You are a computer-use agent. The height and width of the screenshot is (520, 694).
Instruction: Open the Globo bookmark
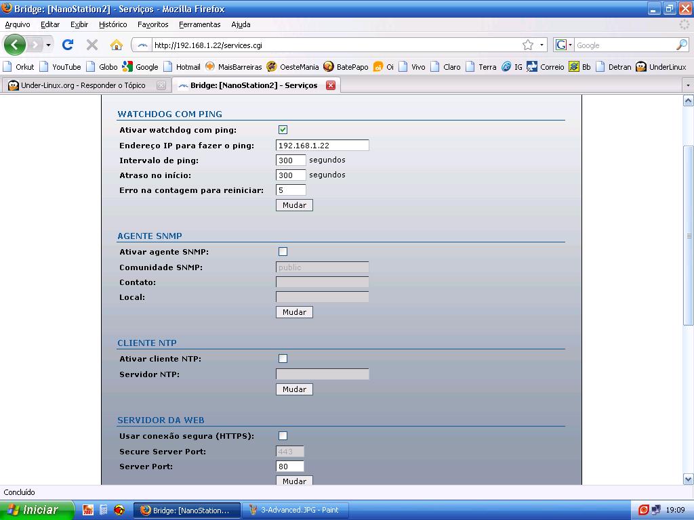[x=102, y=67]
